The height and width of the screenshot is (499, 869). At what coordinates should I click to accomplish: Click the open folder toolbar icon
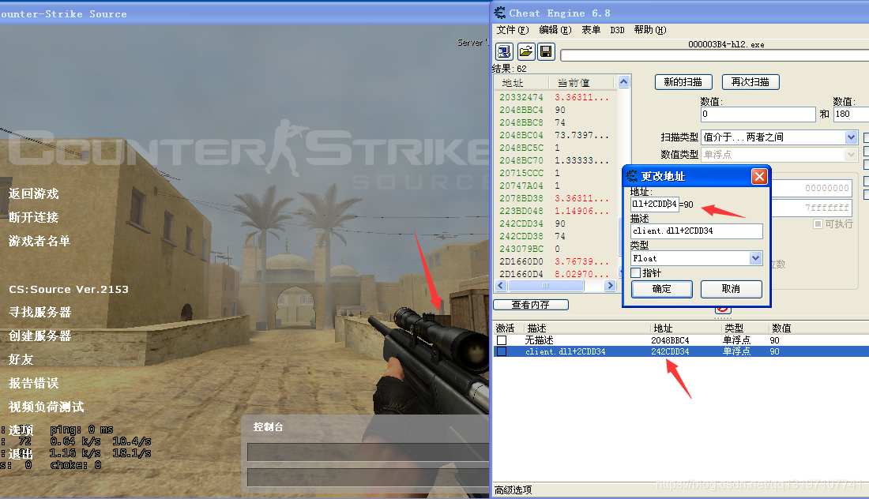tap(526, 52)
